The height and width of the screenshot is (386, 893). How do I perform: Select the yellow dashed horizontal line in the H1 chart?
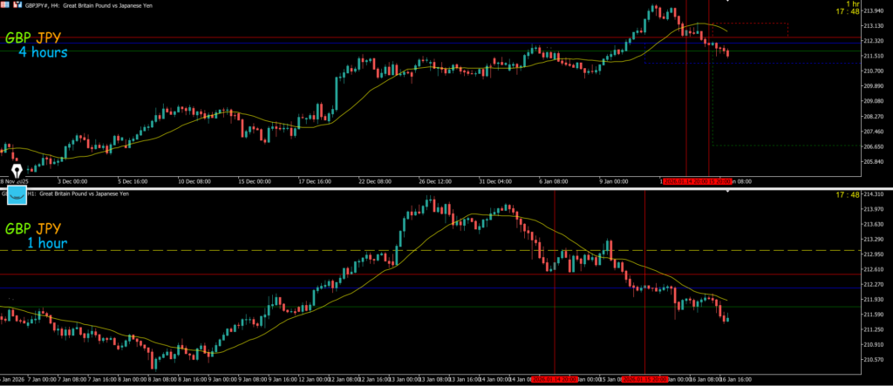(x=262, y=251)
